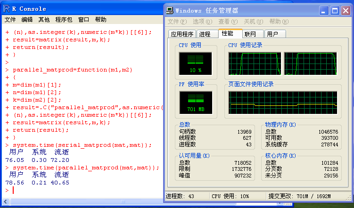Viewport: 354px width, 208px height.
Task: Switch to the 进程 tab
Action: pos(205,34)
